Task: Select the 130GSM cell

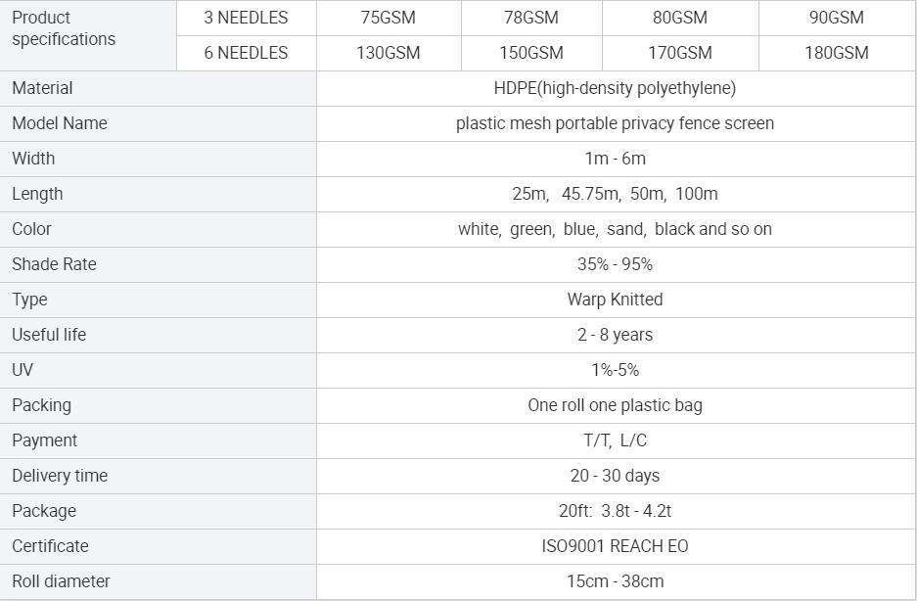Action: click(x=388, y=53)
